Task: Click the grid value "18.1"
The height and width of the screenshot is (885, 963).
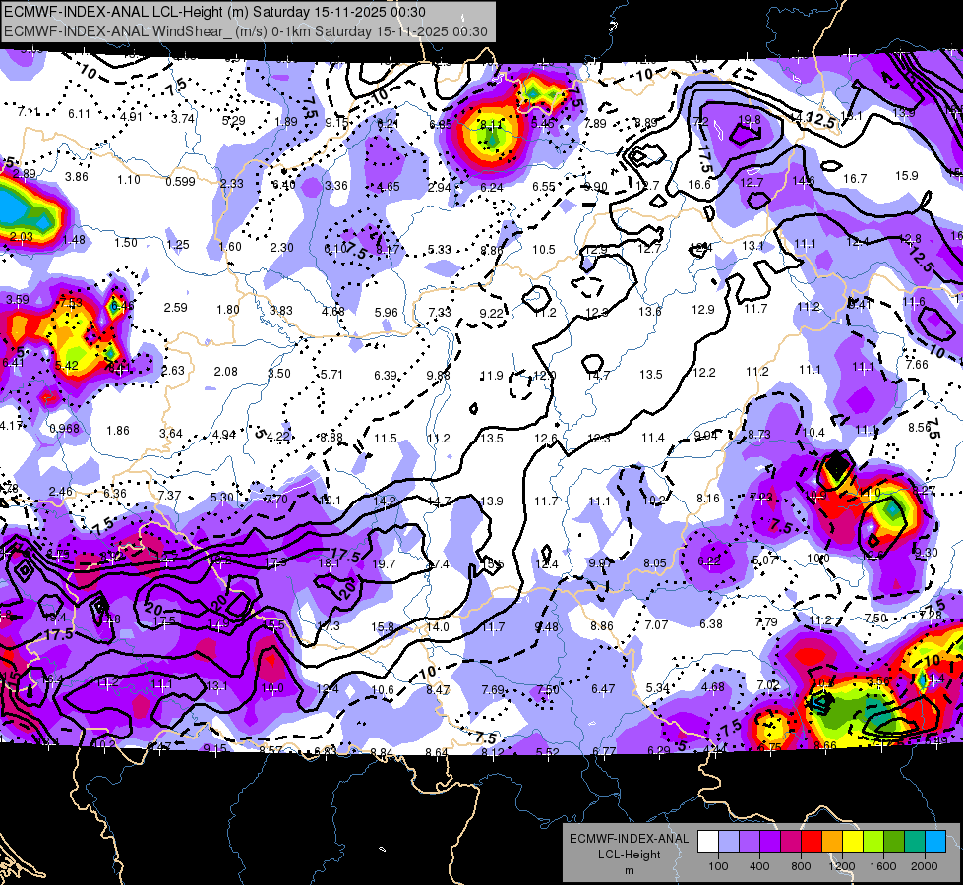Action: pos(330,563)
